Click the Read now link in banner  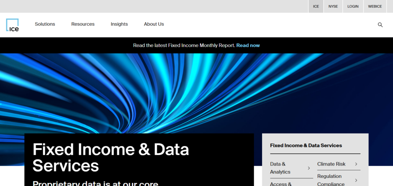click(x=248, y=46)
